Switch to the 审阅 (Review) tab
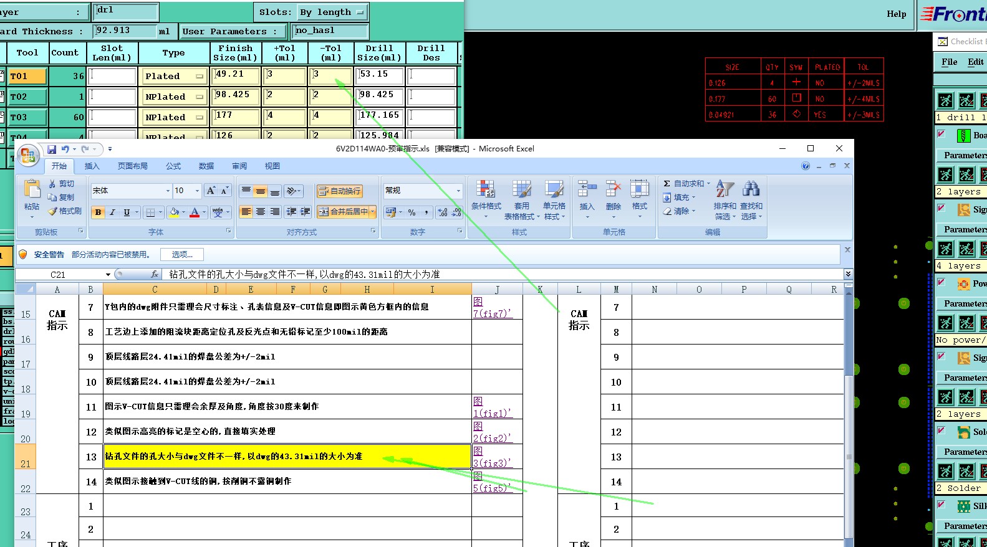Viewport: 987px width, 547px height. [x=239, y=166]
